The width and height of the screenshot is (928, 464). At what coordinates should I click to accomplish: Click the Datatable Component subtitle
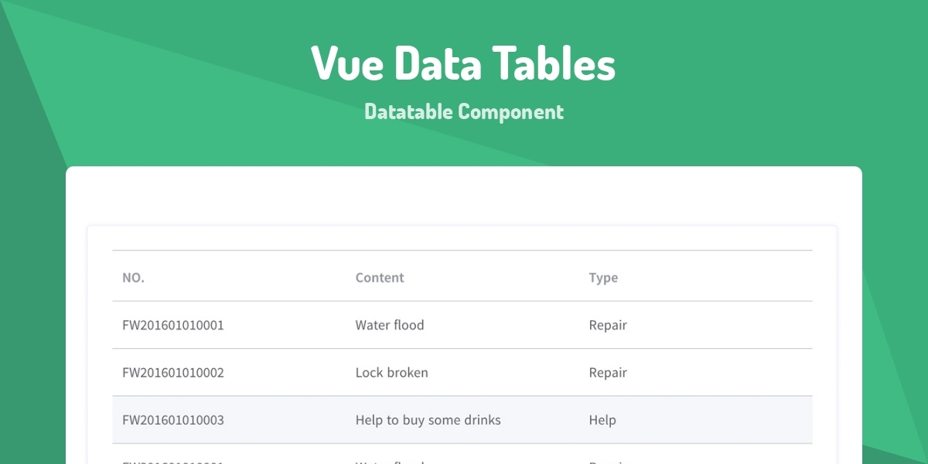coord(463,111)
